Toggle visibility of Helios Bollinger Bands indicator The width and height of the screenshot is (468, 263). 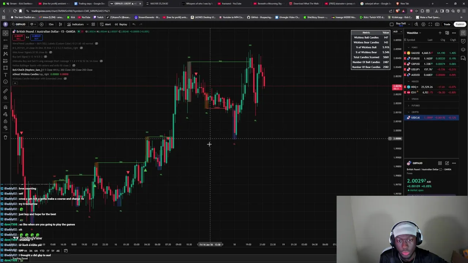(x=73, y=65)
